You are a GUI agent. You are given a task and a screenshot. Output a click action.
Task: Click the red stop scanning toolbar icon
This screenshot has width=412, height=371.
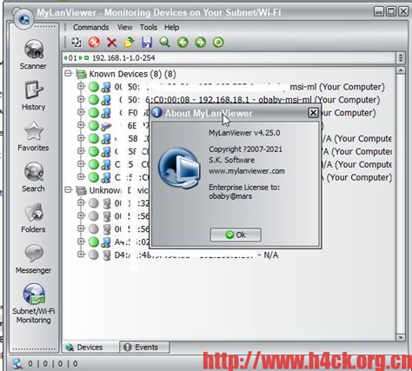pos(94,43)
